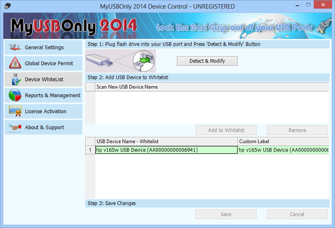
Task: Click the Reports & Management pie-chart icon
Action: [x=15, y=95]
